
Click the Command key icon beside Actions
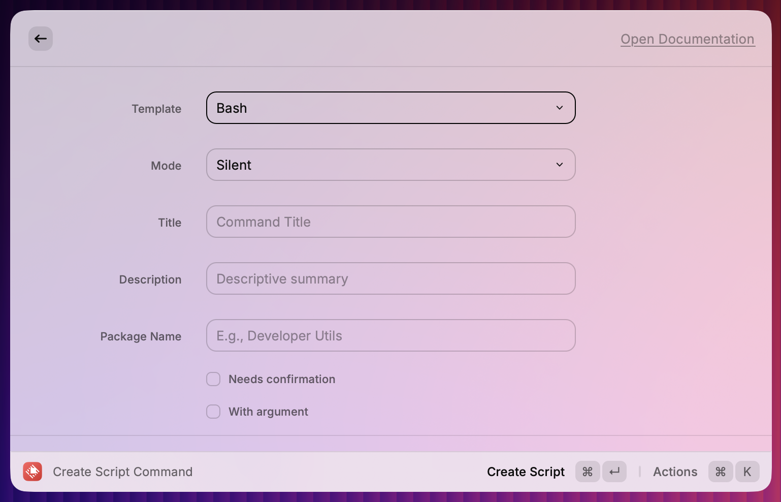coord(721,472)
